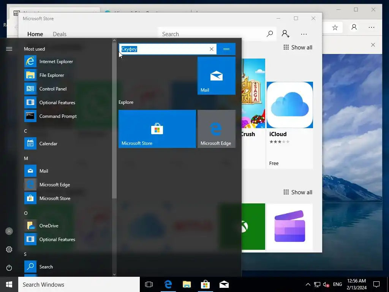Open Action Center notifications icon
Image resolution: width=389 pixels, height=292 pixels.
(x=376, y=284)
